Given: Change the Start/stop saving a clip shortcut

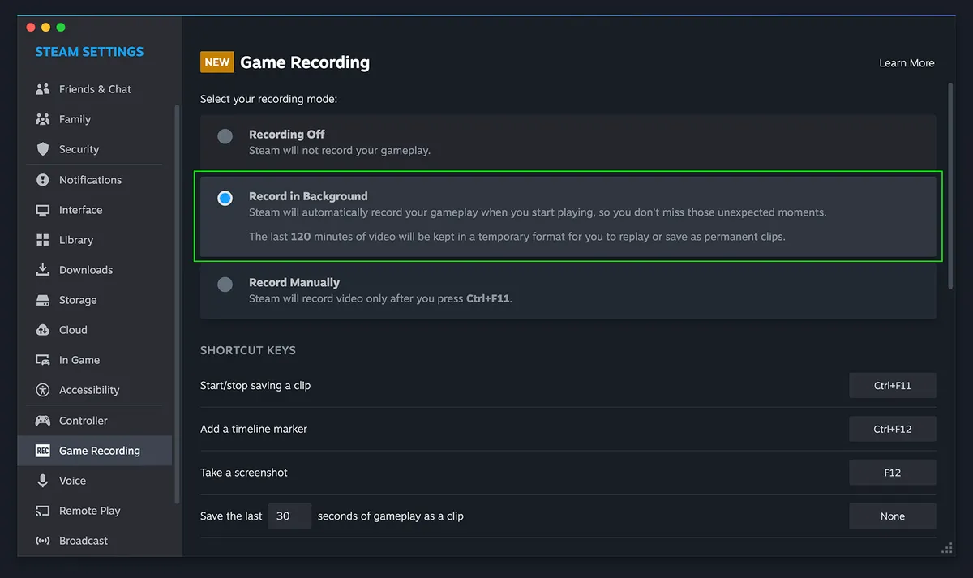Looking at the screenshot, I should tap(893, 386).
